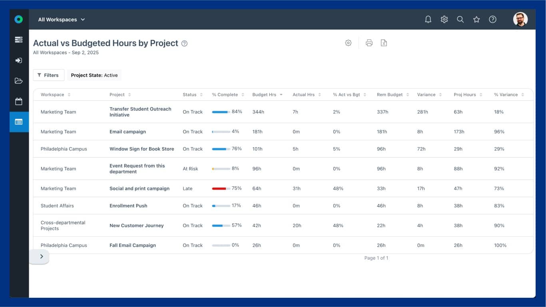
Task: Click help icon beside report title
Action: (x=184, y=44)
